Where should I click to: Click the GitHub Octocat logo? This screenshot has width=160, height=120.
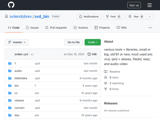(x=11, y=5)
